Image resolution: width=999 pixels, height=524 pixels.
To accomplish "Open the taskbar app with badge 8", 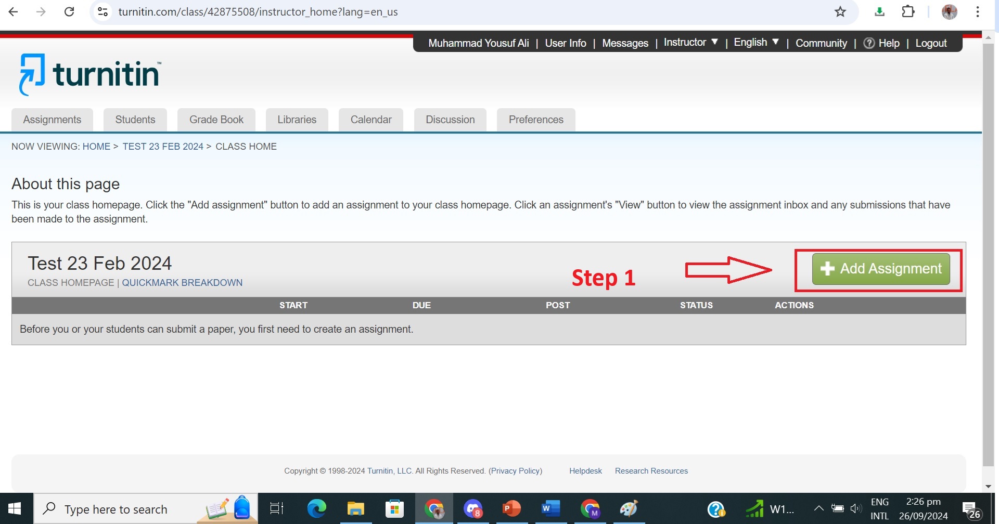I will click(x=473, y=509).
